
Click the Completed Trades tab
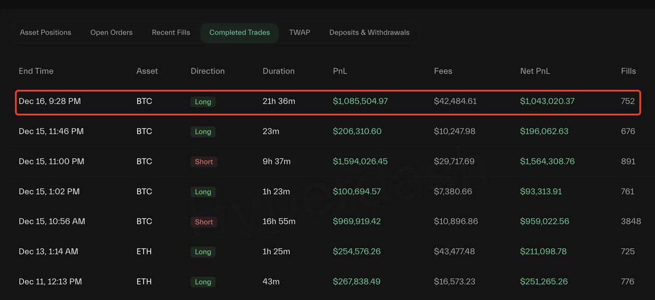(240, 33)
